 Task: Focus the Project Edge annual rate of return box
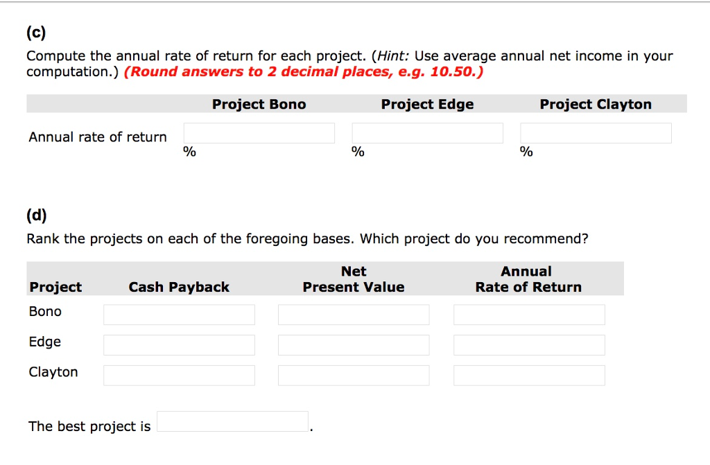(427, 133)
